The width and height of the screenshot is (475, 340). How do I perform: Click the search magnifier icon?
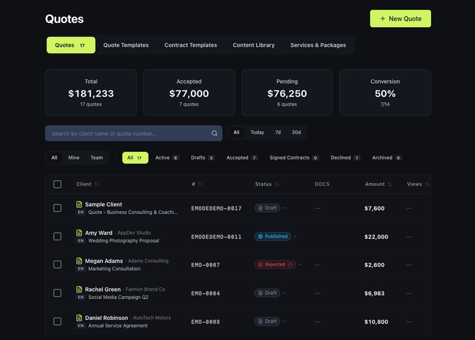(214, 133)
